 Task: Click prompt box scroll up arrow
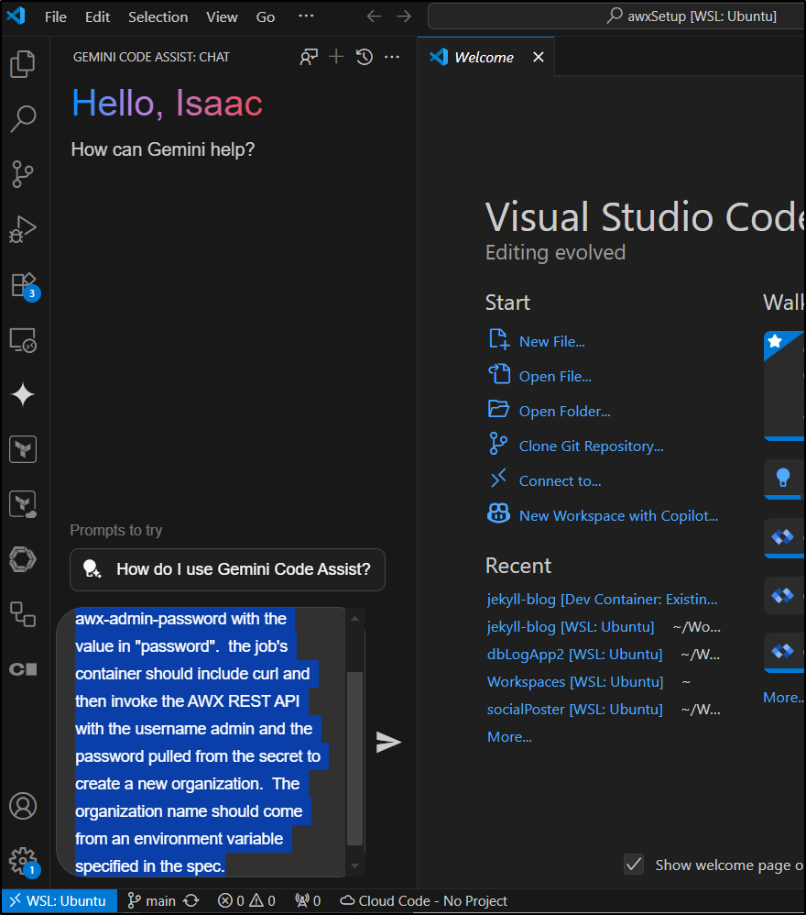coord(355,618)
